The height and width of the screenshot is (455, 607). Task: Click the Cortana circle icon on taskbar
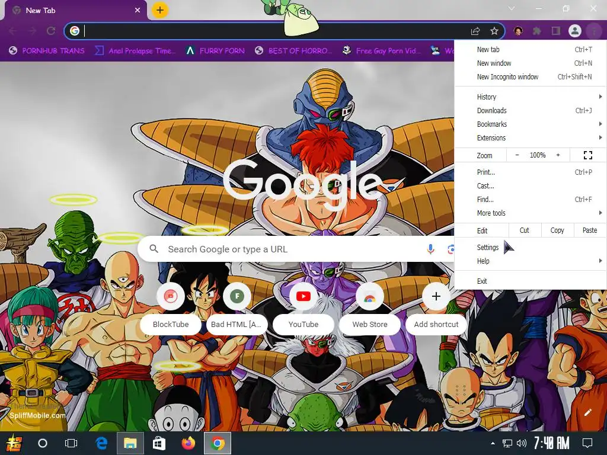43,443
